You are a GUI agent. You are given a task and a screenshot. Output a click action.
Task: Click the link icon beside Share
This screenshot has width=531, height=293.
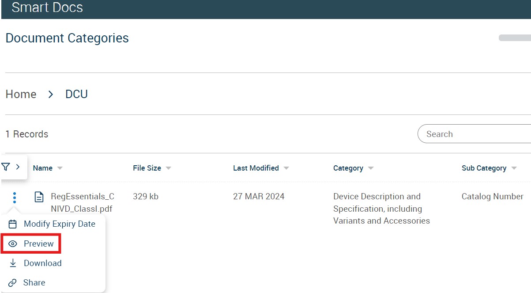pos(13,283)
